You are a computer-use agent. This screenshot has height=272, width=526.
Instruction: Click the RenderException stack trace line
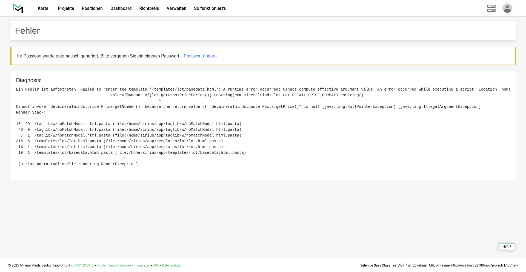pos(78,164)
